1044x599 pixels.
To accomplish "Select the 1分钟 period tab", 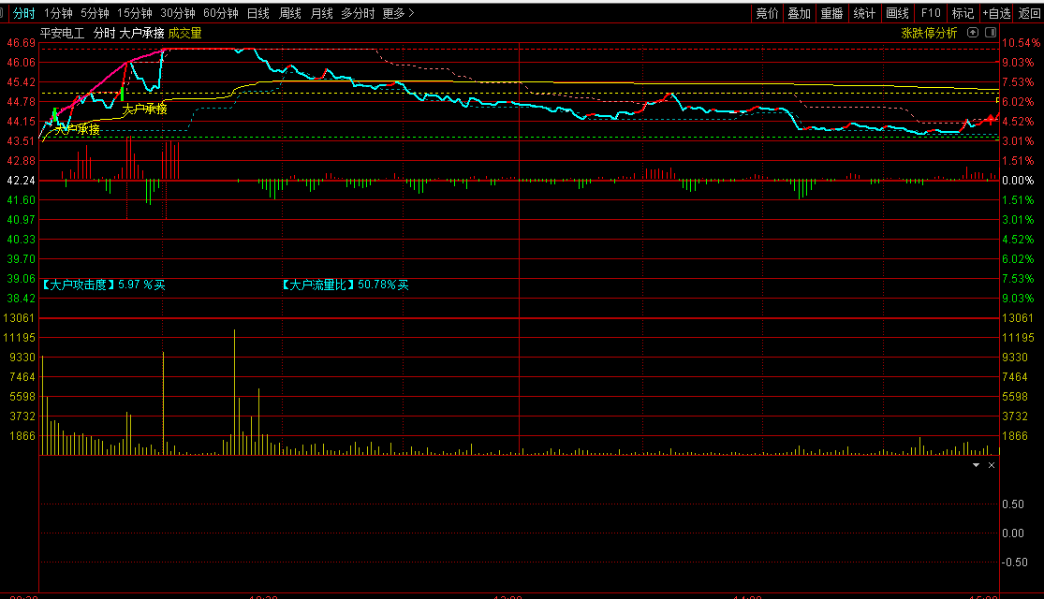I will pyautogui.click(x=58, y=13).
